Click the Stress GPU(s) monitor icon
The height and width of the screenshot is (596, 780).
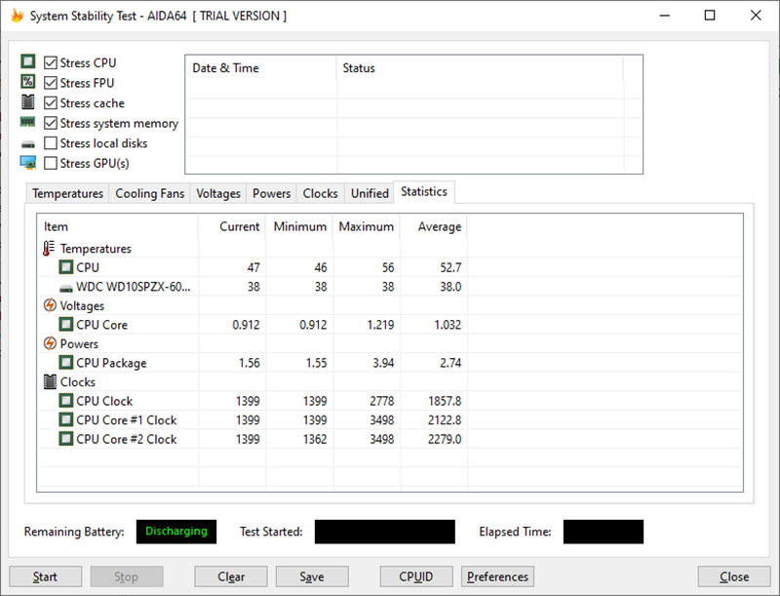(x=28, y=163)
